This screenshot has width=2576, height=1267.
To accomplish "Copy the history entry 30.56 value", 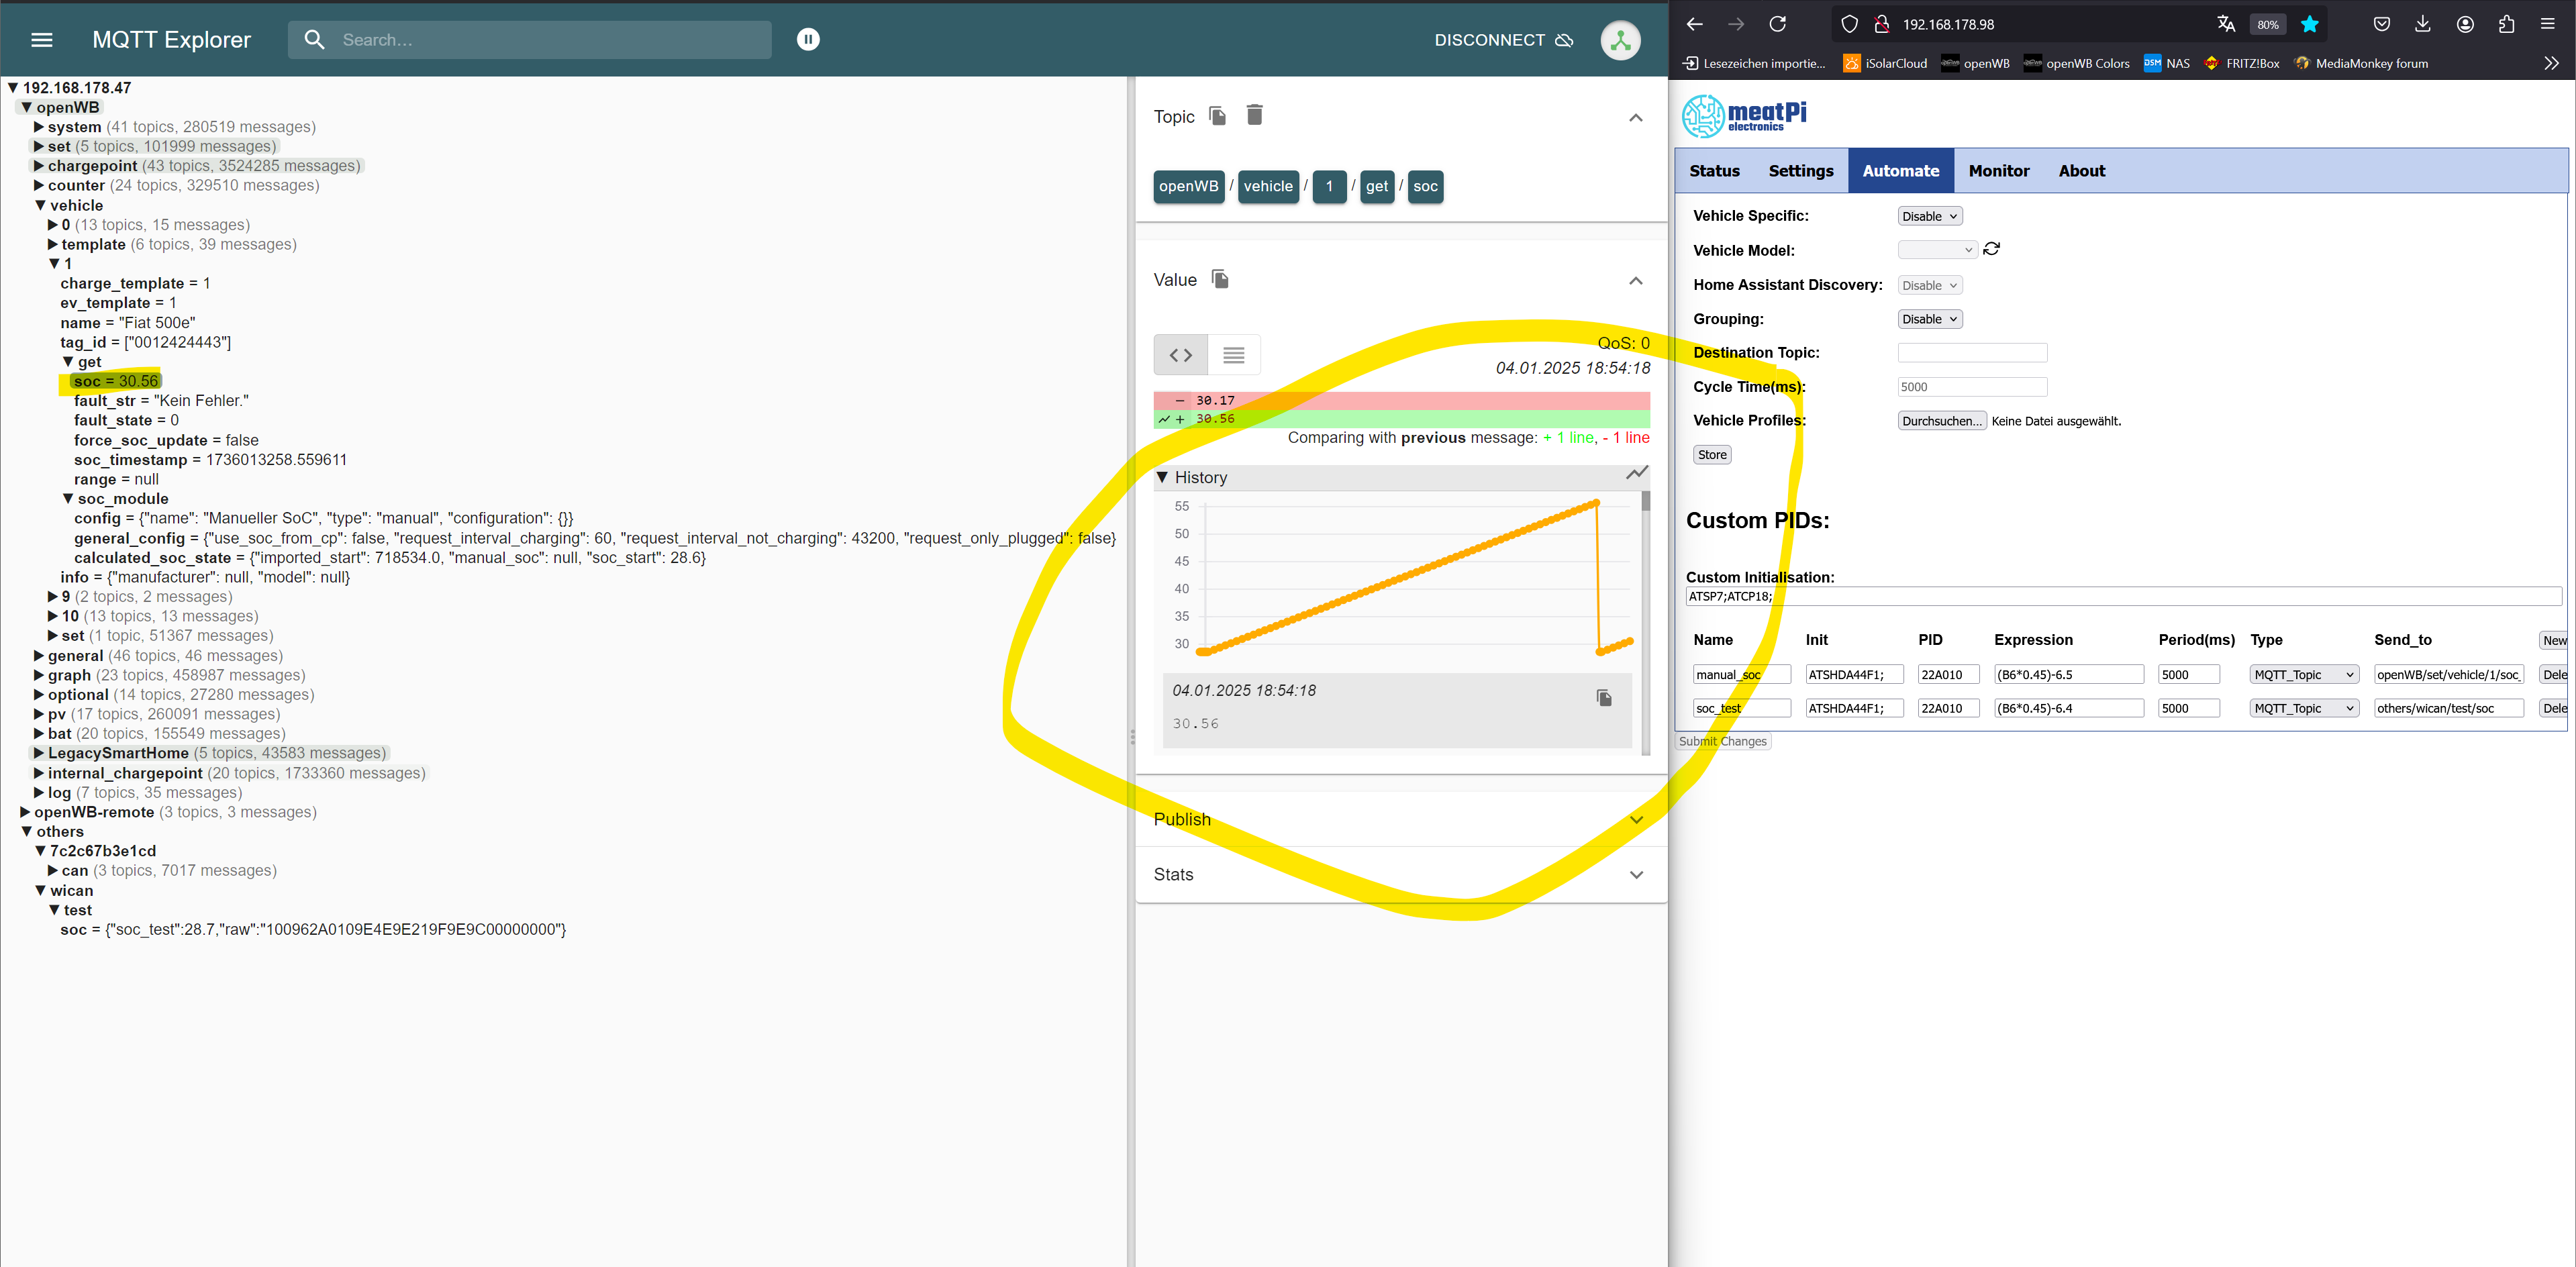I will point(1603,698).
